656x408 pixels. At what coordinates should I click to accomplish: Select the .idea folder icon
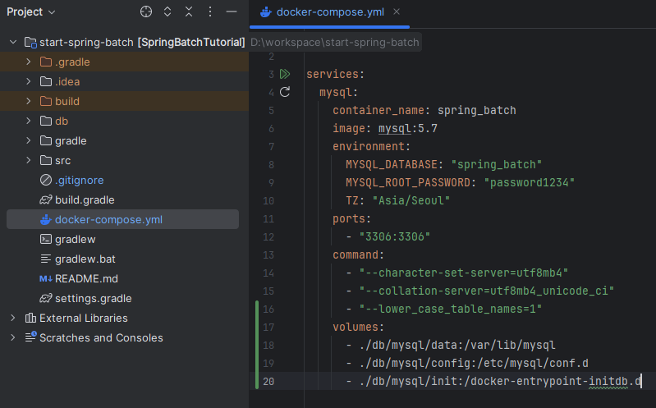[x=46, y=81]
